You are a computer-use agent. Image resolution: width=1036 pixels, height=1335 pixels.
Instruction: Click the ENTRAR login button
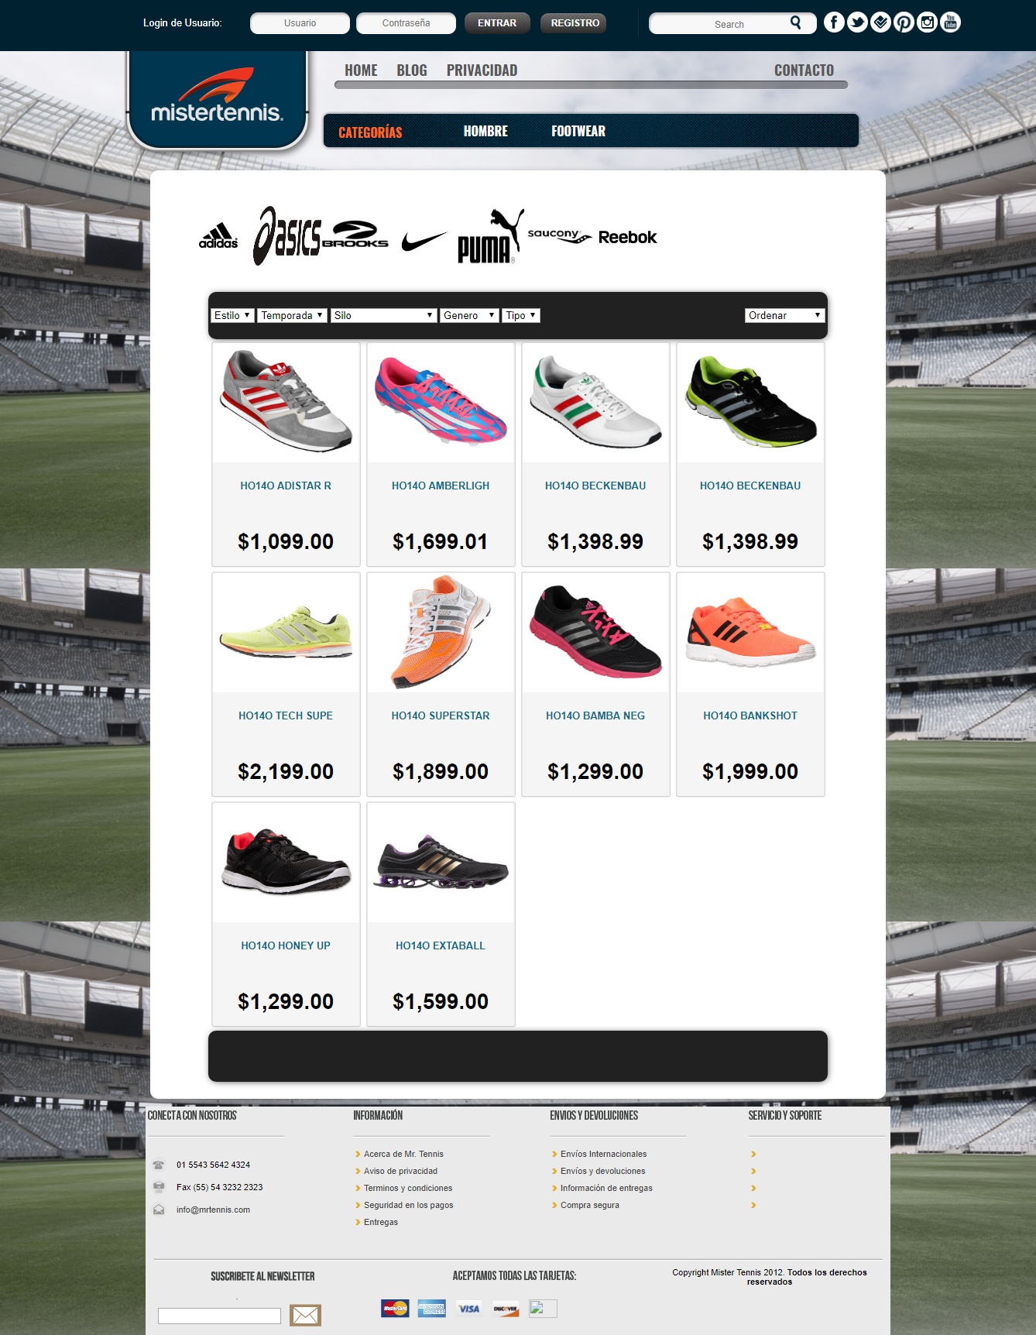coord(497,23)
